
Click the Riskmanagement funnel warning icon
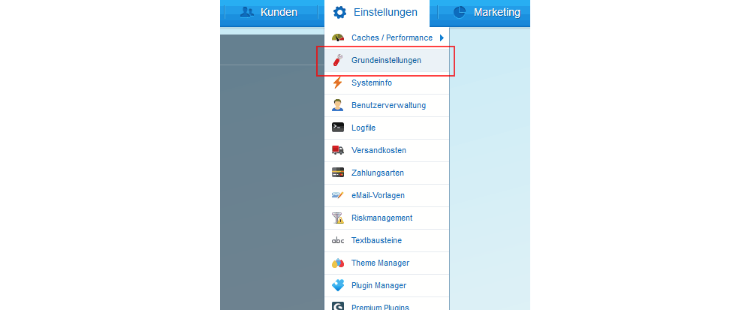coord(338,218)
